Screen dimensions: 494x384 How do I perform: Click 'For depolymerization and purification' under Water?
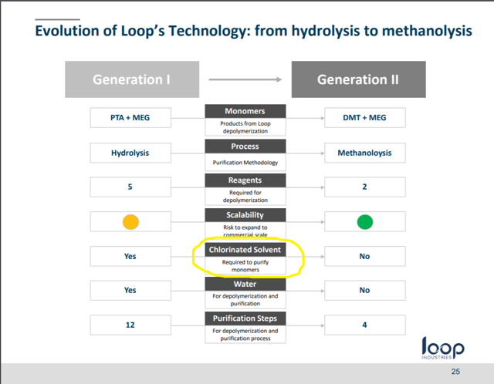tap(245, 300)
